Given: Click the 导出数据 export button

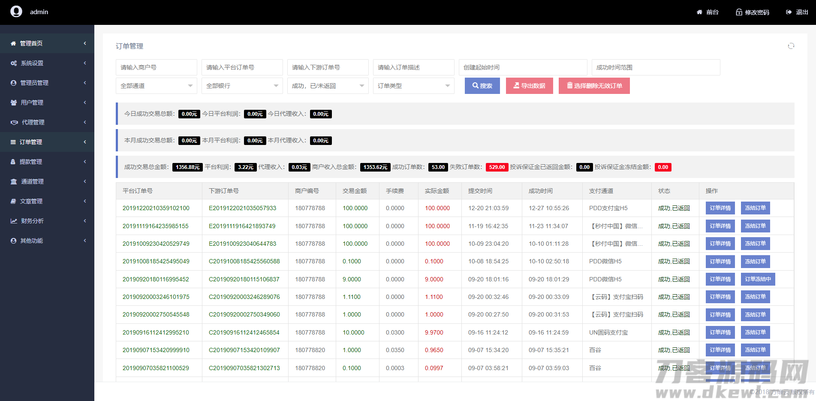Looking at the screenshot, I should [x=529, y=86].
